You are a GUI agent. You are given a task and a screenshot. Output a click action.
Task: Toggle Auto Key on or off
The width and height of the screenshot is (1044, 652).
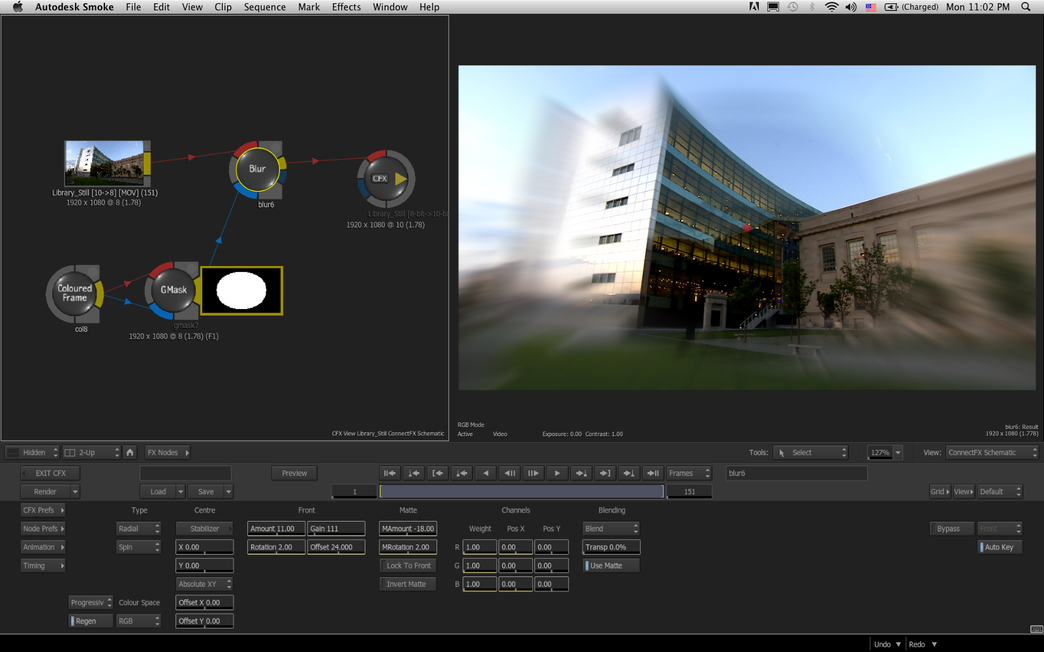point(1000,548)
